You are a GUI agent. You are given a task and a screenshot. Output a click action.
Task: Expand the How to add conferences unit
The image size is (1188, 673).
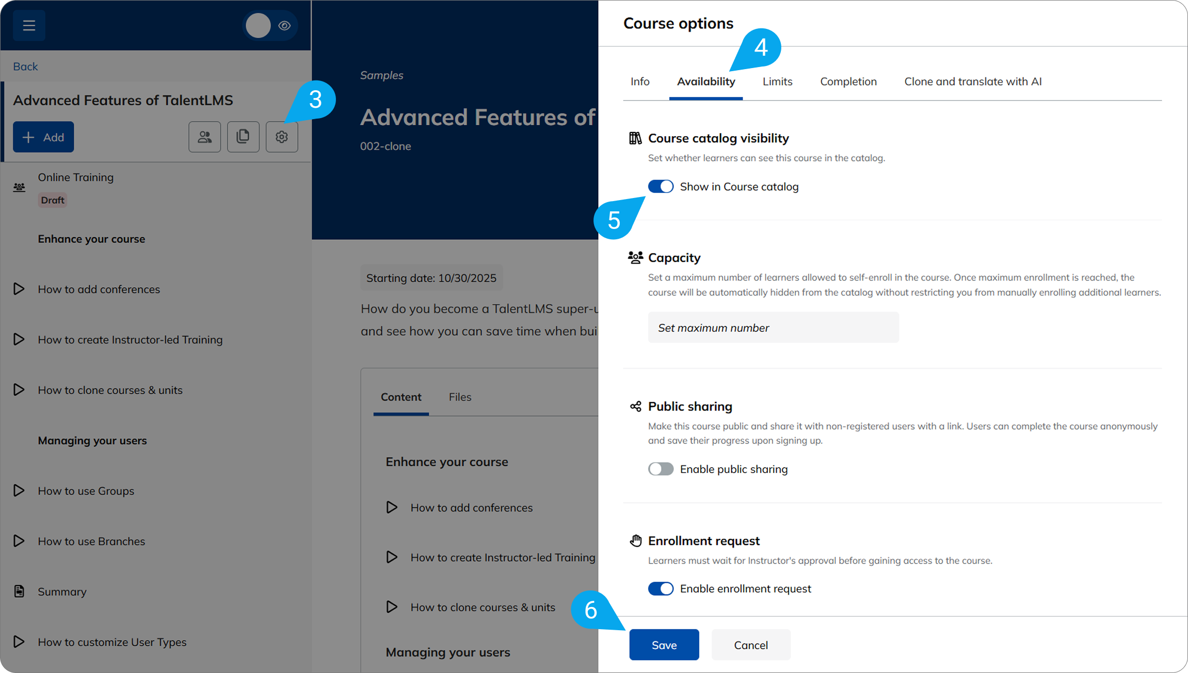pyautogui.click(x=19, y=289)
